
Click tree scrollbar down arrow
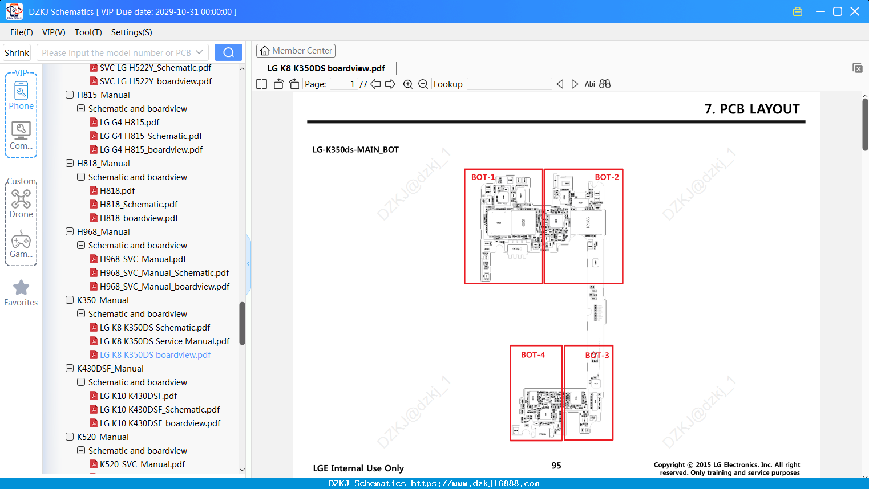(x=242, y=470)
